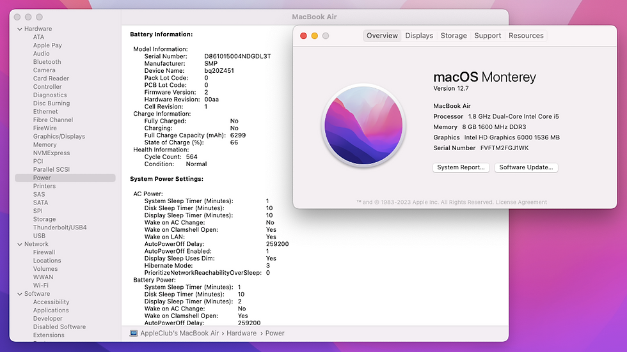Select Graphics/Displays in sidebar
The image size is (627, 352).
pyautogui.click(x=59, y=137)
